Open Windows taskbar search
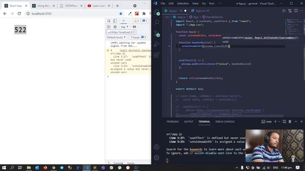 pyautogui.click(x=12, y=168)
